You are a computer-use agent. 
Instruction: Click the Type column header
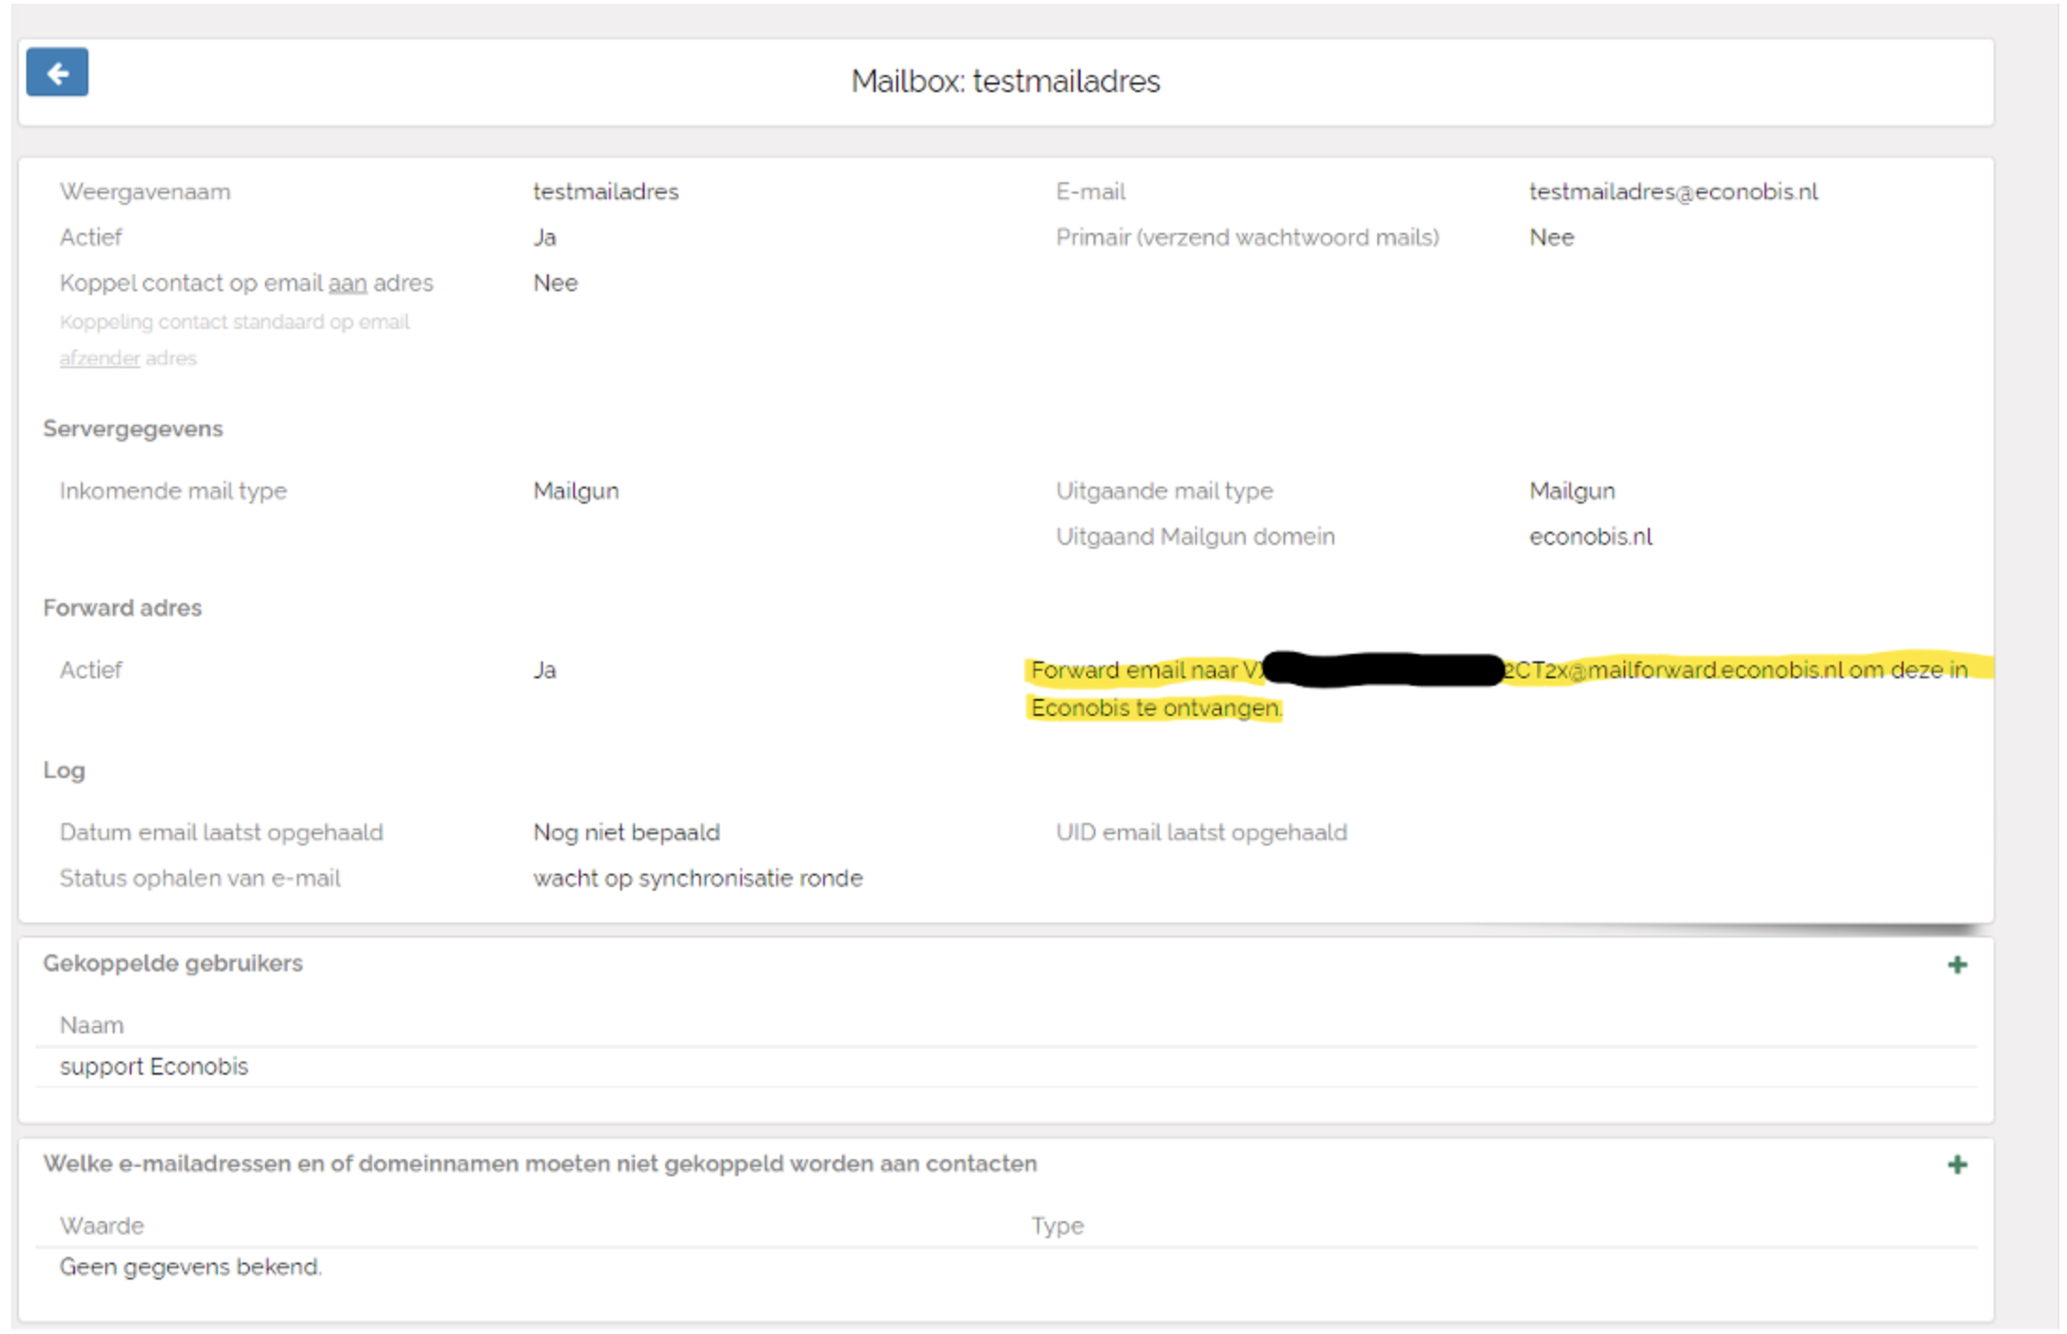(1057, 1226)
